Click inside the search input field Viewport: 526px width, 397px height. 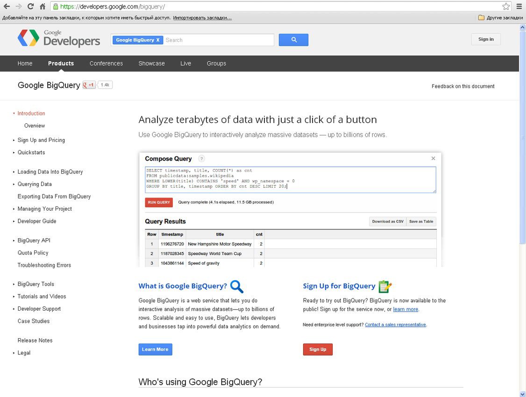click(220, 40)
